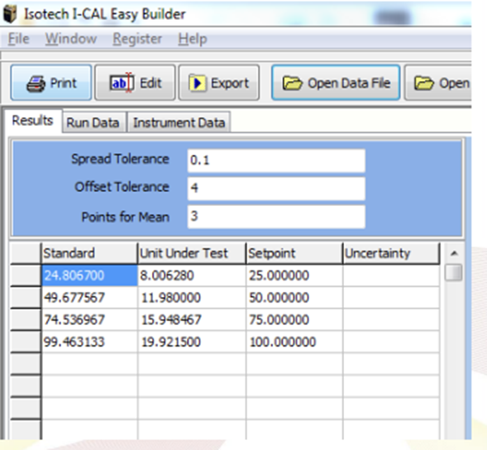Screen dimensions: 487x450
Task: Select the Standard cell 74.536967
Action: [89, 320]
